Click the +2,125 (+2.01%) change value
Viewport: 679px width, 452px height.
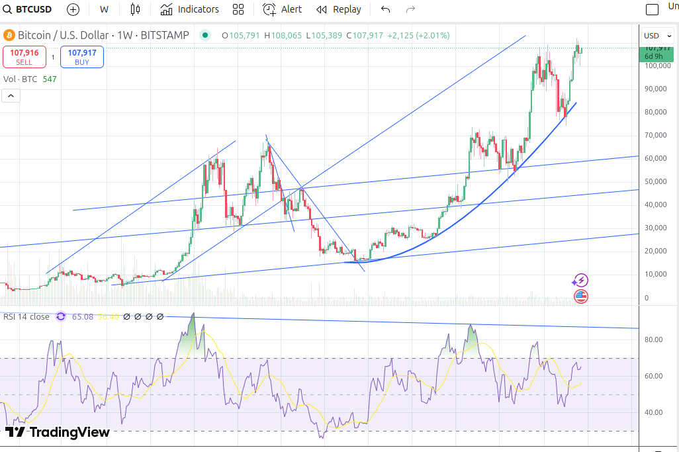418,36
